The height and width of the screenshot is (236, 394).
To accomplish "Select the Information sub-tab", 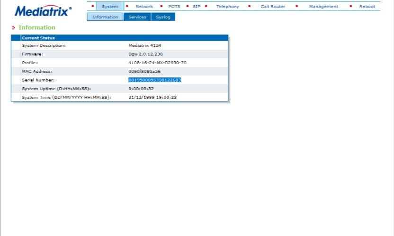I will [105, 17].
